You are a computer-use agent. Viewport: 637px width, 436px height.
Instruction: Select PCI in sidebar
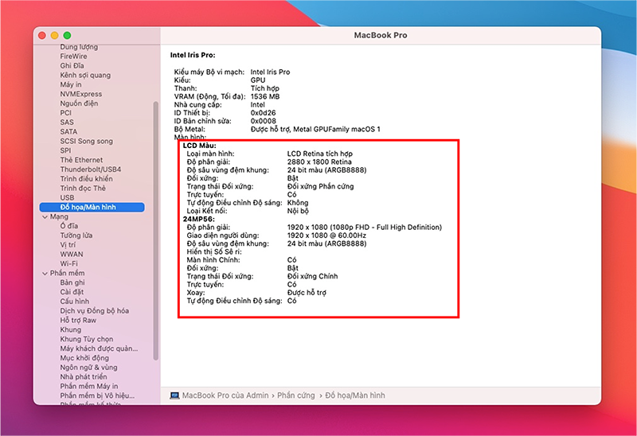coord(65,113)
